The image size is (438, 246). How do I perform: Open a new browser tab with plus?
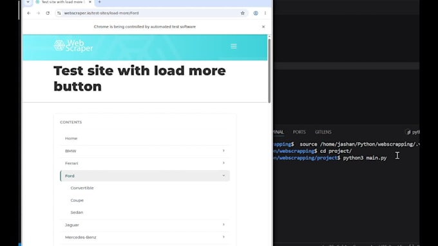(99, 2)
